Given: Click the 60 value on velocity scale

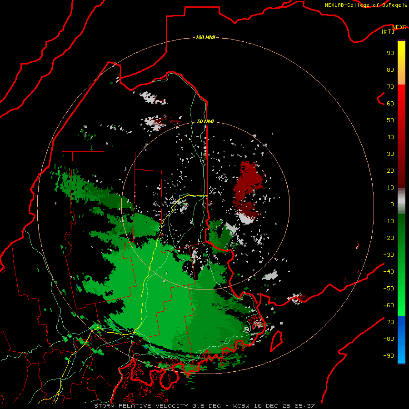Looking at the screenshot, I should (x=390, y=103).
